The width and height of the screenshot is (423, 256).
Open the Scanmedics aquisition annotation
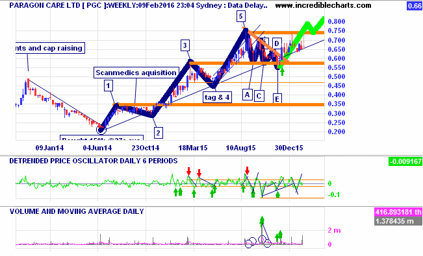(136, 73)
